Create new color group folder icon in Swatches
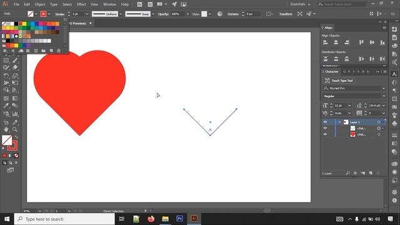Screen dimensions: 400x225 pyautogui.click(x=43, y=51)
